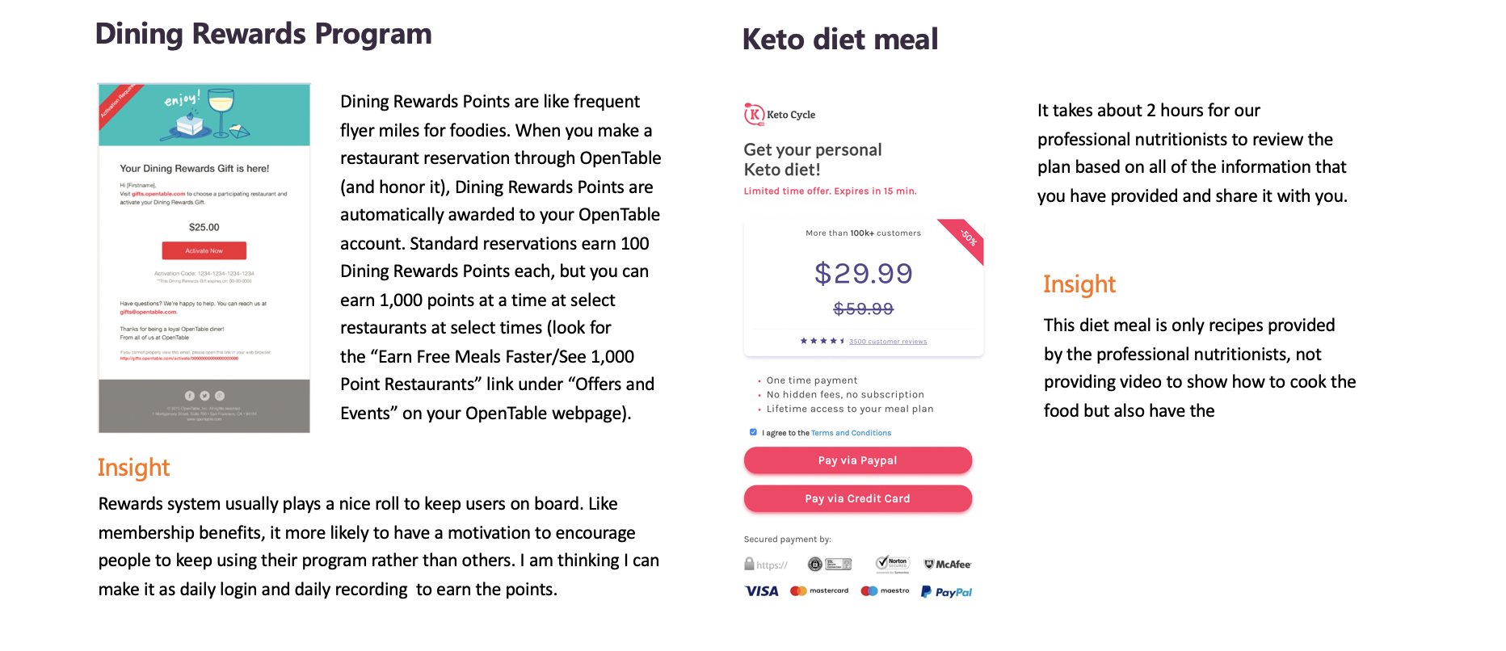The image size is (1506, 651).
Task: Choose Pay via Paypal
Action: (x=857, y=460)
